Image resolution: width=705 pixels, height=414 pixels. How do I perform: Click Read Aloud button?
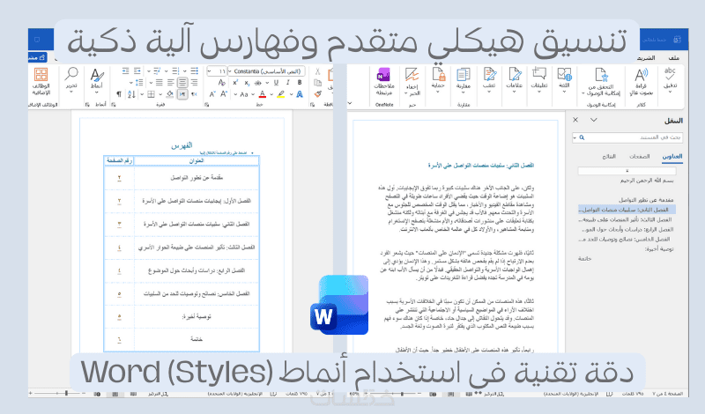(x=642, y=81)
